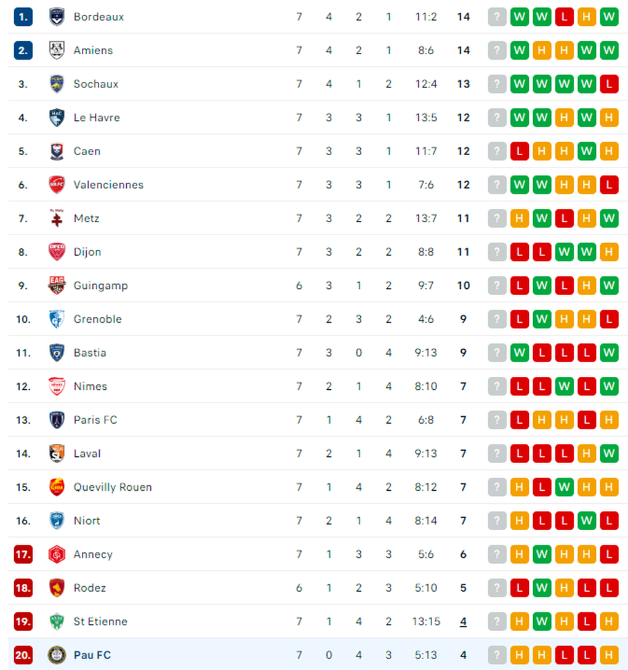The width and height of the screenshot is (628, 670).
Task: Select the St Etienne green crest
Action: pos(57,622)
